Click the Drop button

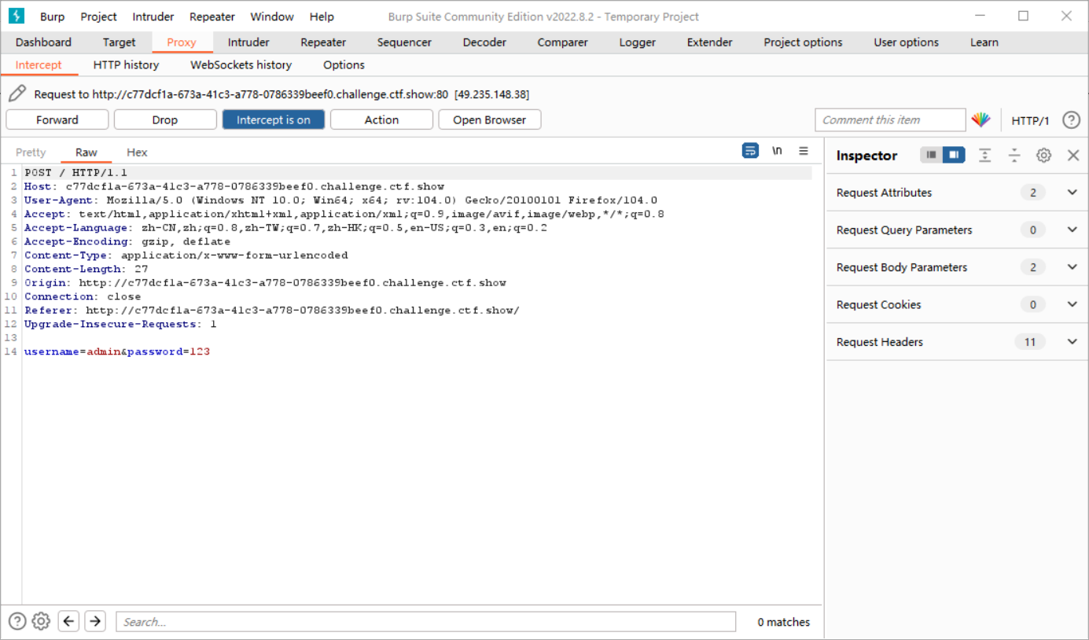coord(165,120)
